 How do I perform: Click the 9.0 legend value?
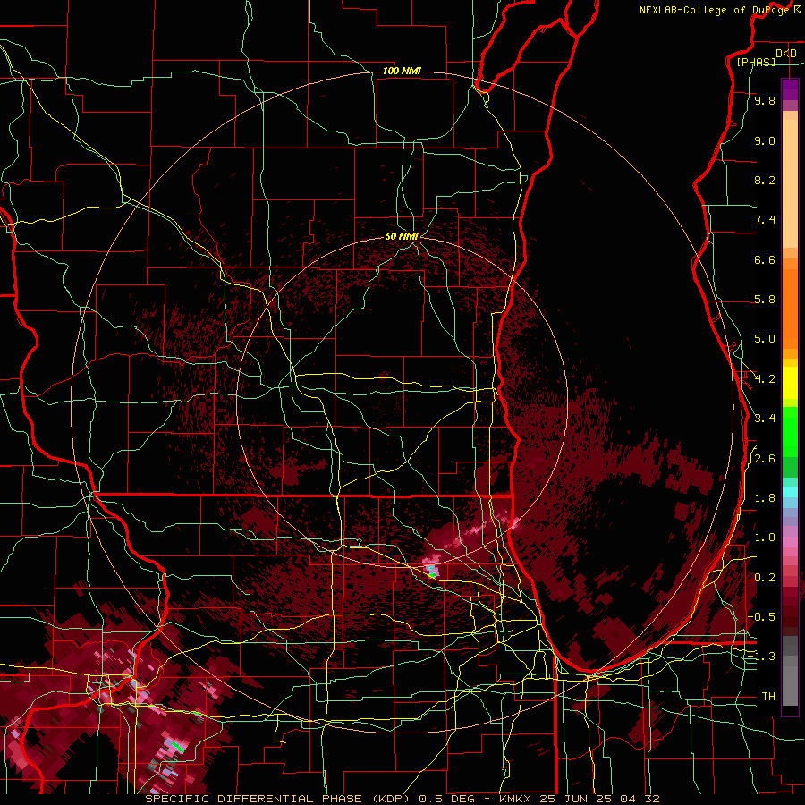tap(765, 141)
